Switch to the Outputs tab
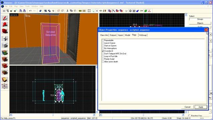Viewport: 213px width, 120px height. coord(113,35)
